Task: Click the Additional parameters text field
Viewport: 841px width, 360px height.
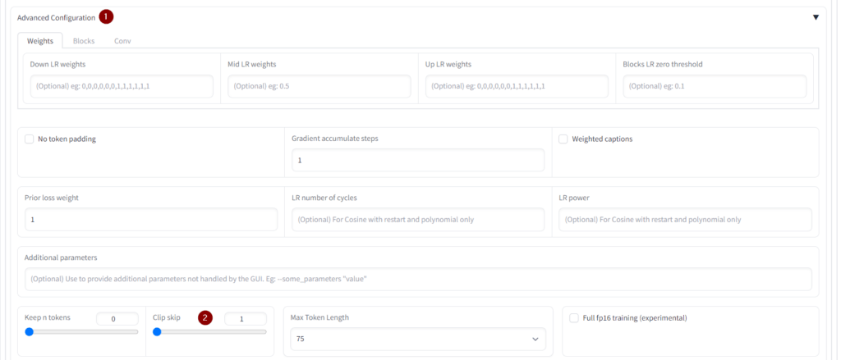Action: point(418,279)
